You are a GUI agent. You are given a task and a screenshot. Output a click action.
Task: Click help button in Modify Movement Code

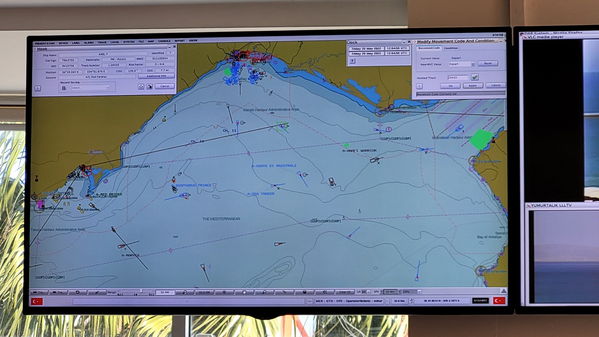click(x=419, y=86)
